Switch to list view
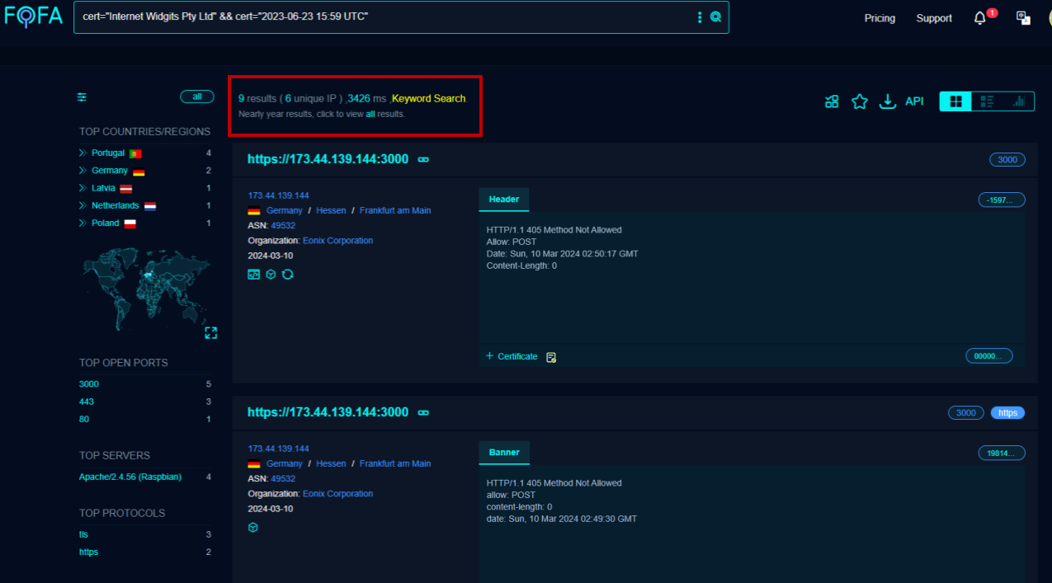Viewport: 1052px width, 583px height. pos(987,101)
